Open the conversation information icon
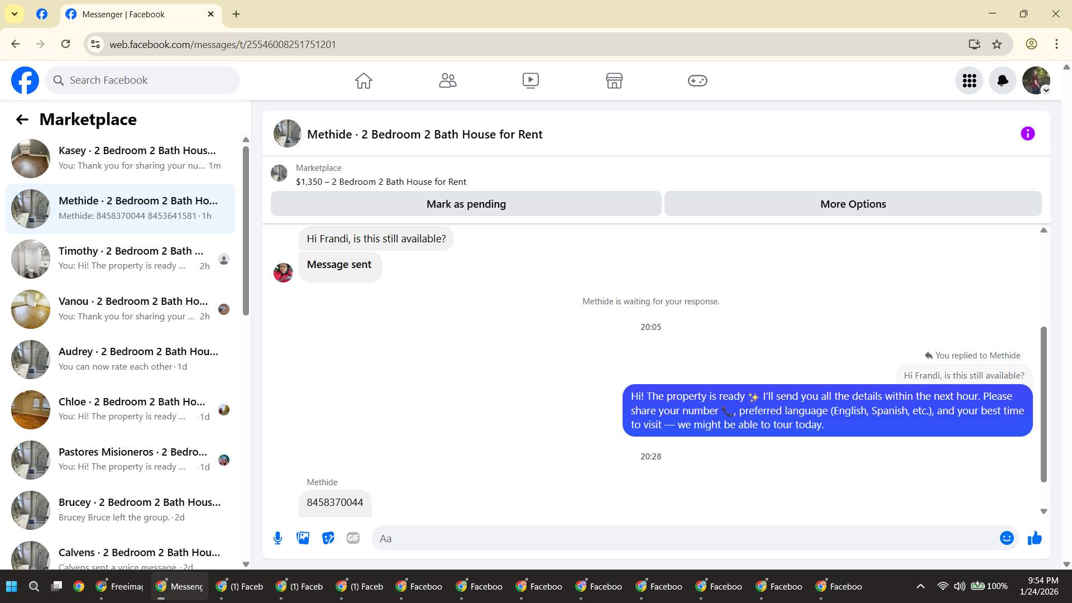 (1027, 134)
